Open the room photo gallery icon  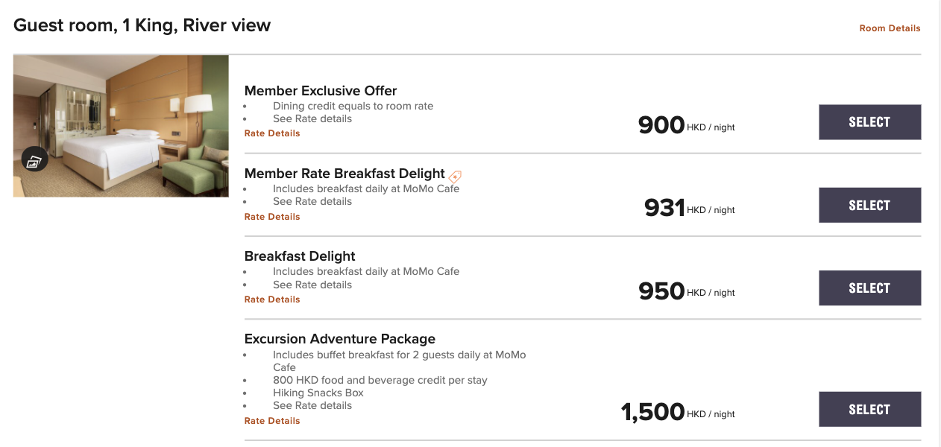(x=34, y=159)
